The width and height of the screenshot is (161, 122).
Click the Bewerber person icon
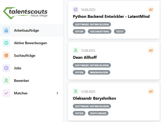tap(6, 81)
